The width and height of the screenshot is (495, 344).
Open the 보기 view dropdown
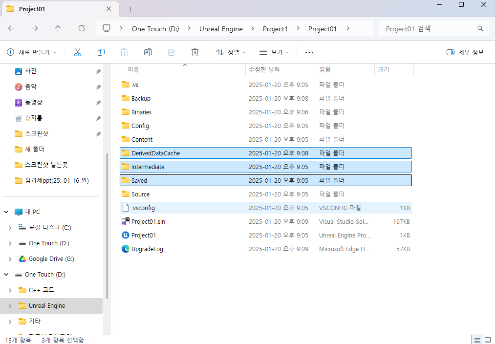coord(274,52)
